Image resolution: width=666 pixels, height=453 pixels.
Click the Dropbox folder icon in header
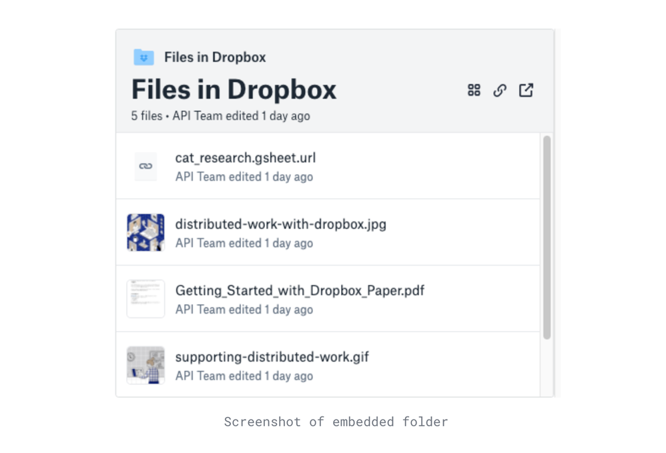coord(143,57)
